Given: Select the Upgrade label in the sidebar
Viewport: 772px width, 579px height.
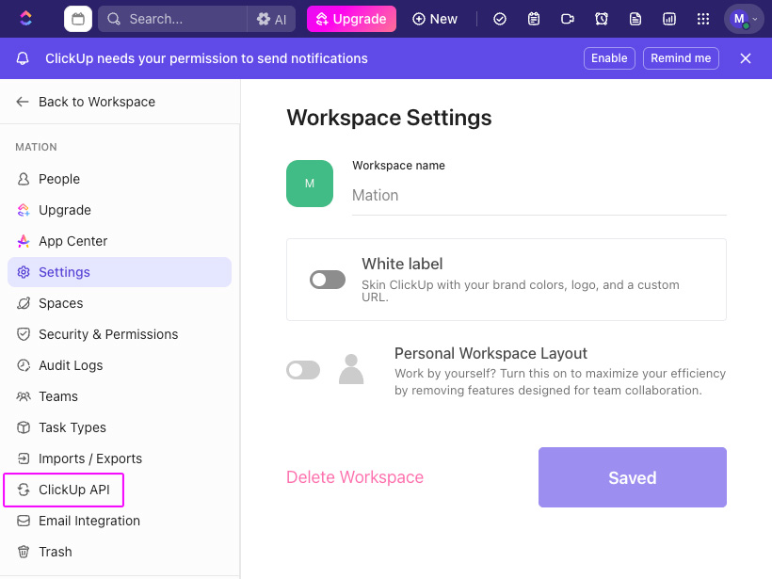Looking at the screenshot, I should [x=65, y=210].
